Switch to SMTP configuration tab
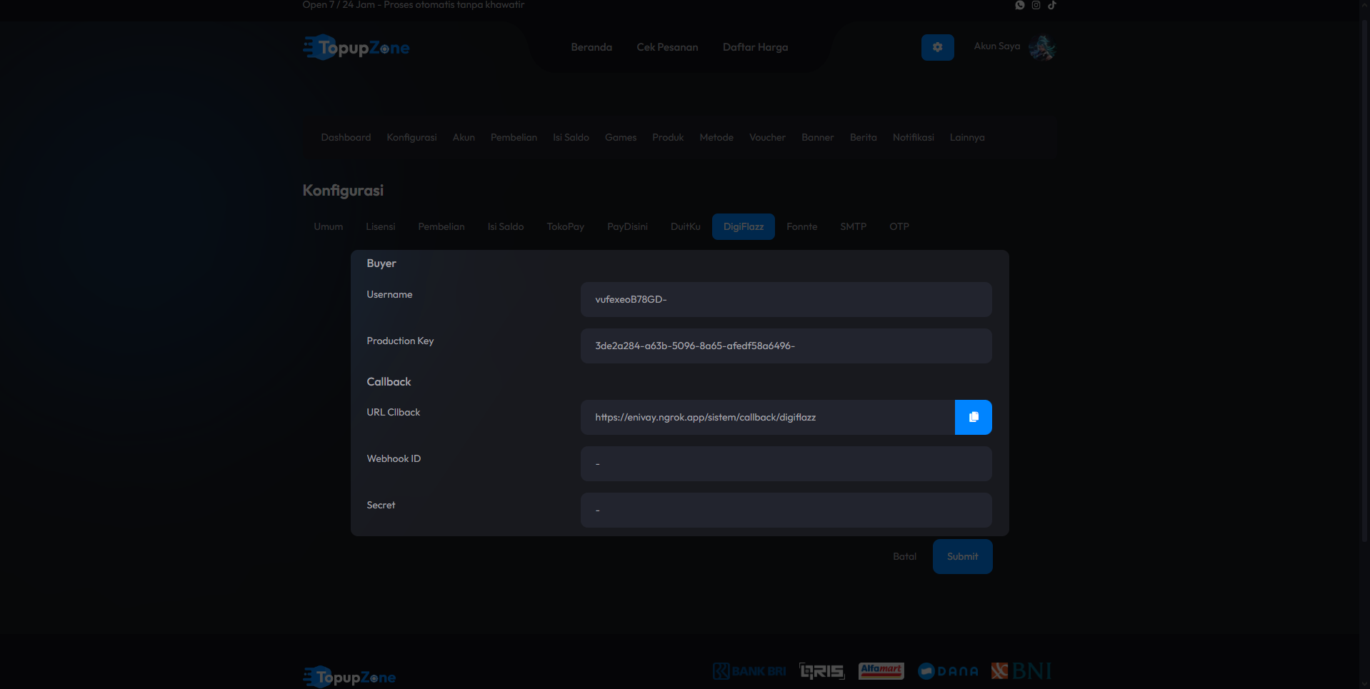Screen dimensions: 1370x689 853,226
